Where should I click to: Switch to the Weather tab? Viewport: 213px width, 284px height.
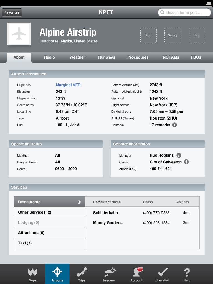(77, 57)
